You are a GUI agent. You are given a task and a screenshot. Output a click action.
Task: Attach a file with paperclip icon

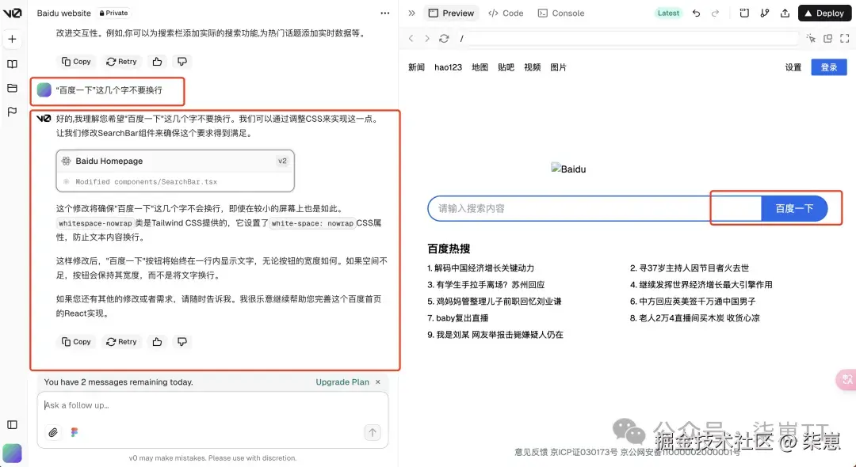[x=53, y=433]
